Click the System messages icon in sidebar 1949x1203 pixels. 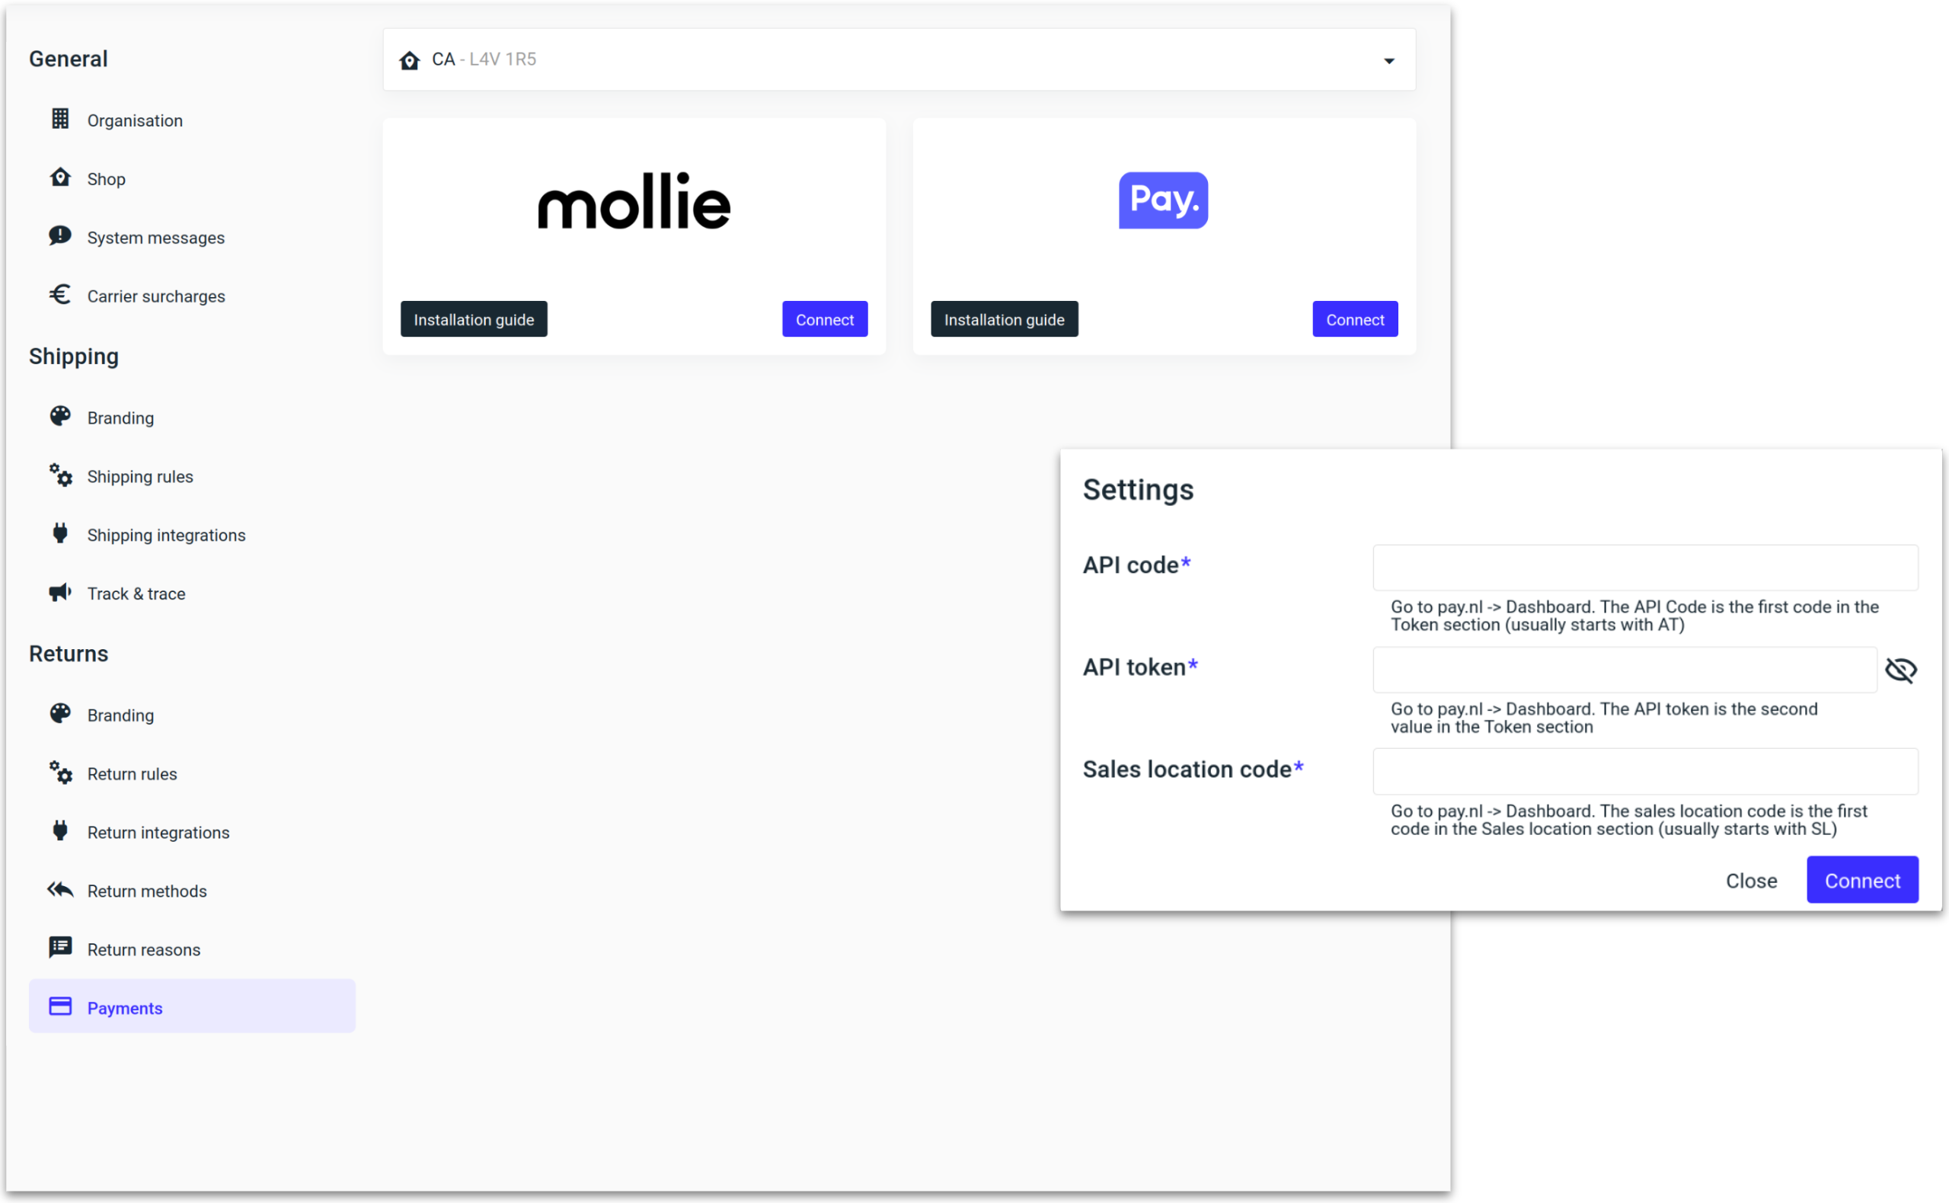tap(61, 237)
